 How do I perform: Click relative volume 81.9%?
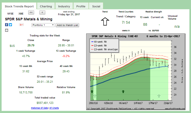[66, 93]
